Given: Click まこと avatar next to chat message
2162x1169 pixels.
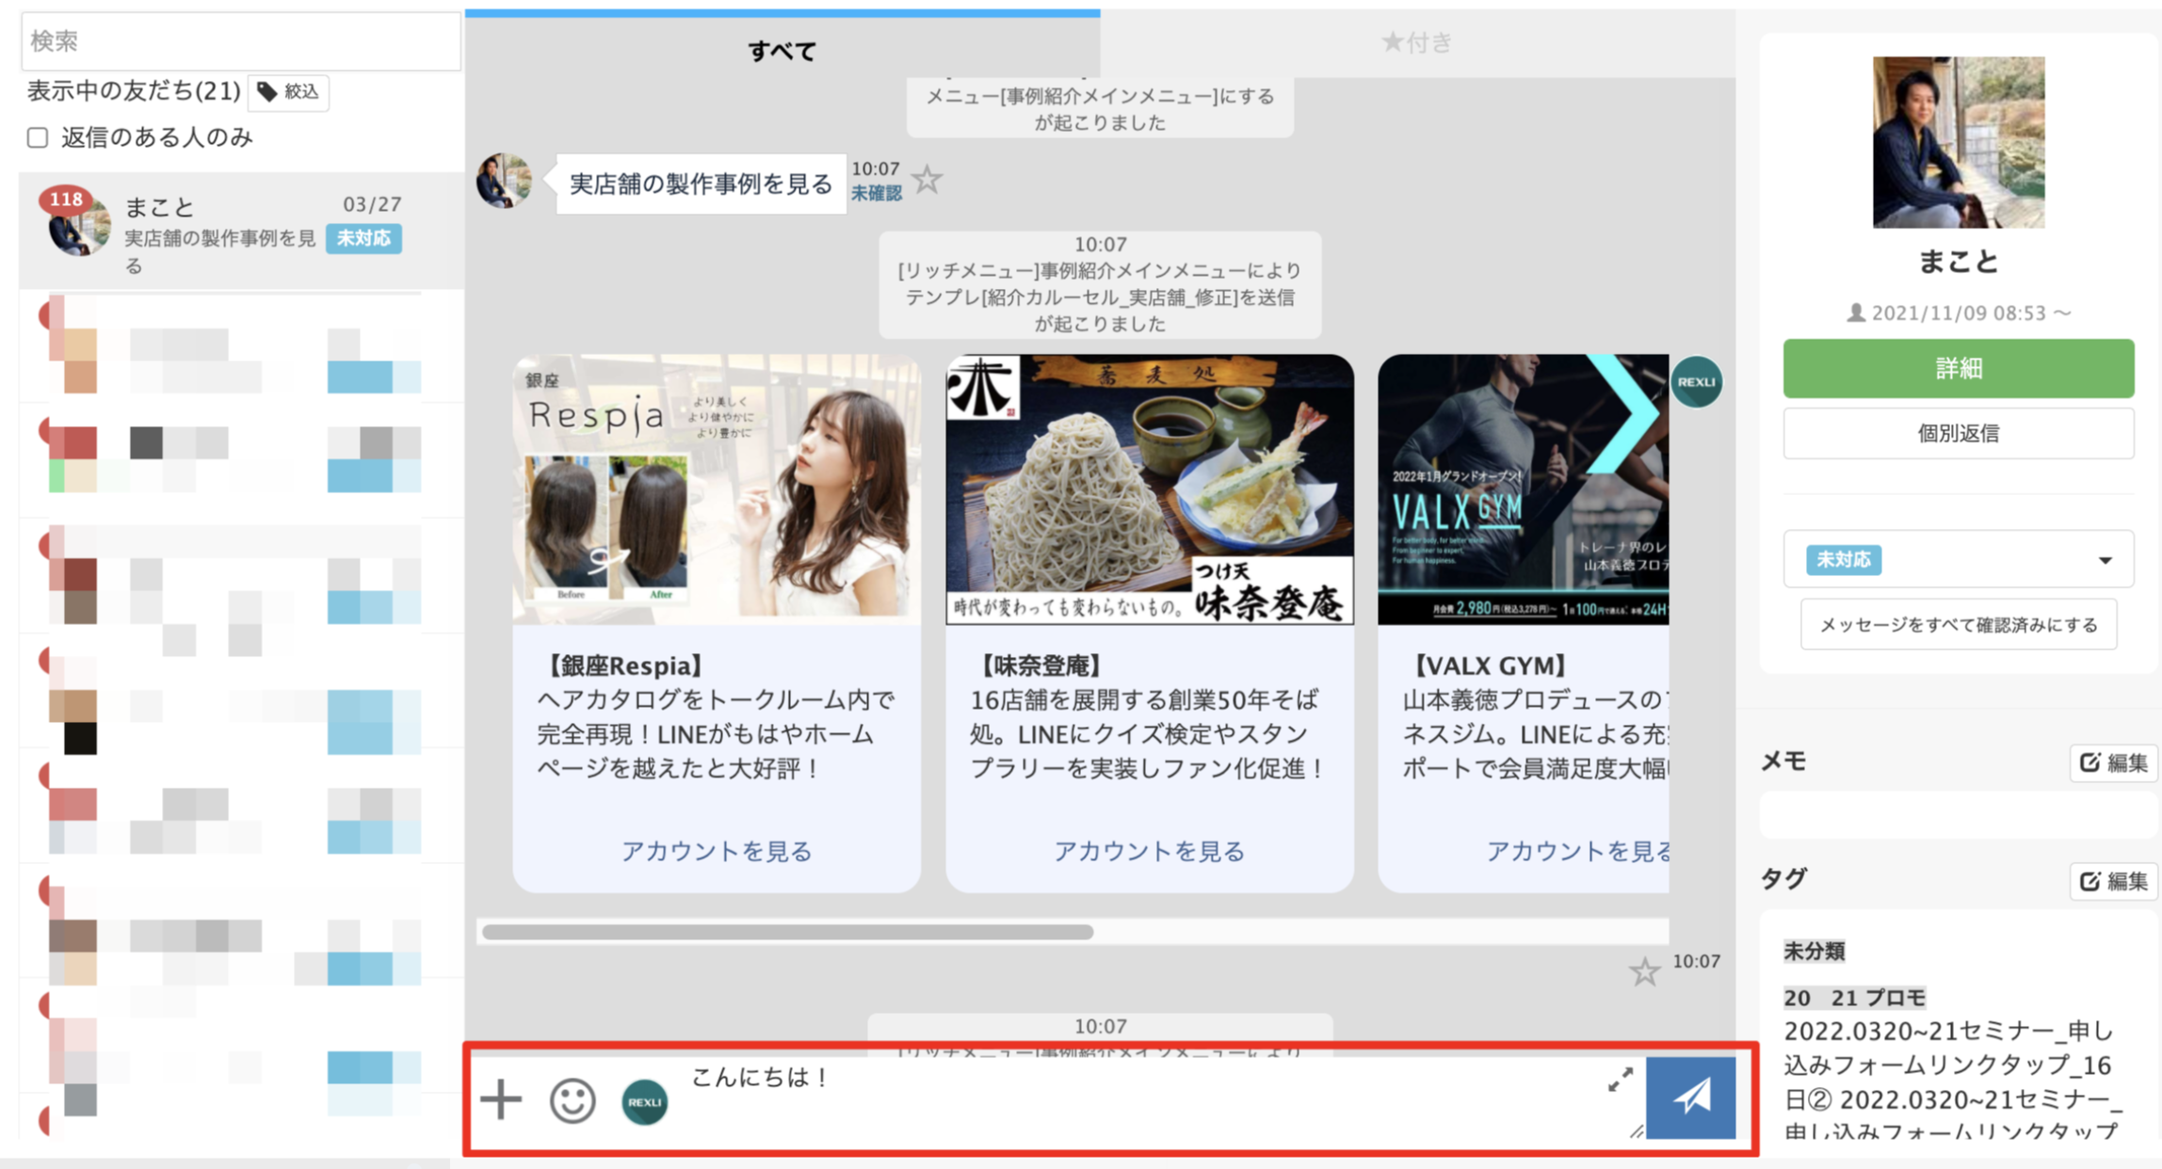Looking at the screenshot, I should click(504, 180).
